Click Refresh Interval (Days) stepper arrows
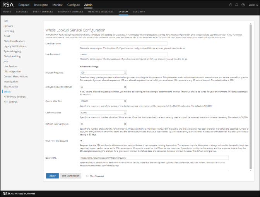Screen dimensions: 260x197 (125, 124)
